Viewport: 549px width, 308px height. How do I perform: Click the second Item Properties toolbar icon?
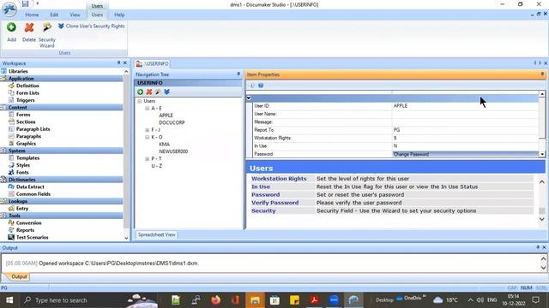(261, 86)
